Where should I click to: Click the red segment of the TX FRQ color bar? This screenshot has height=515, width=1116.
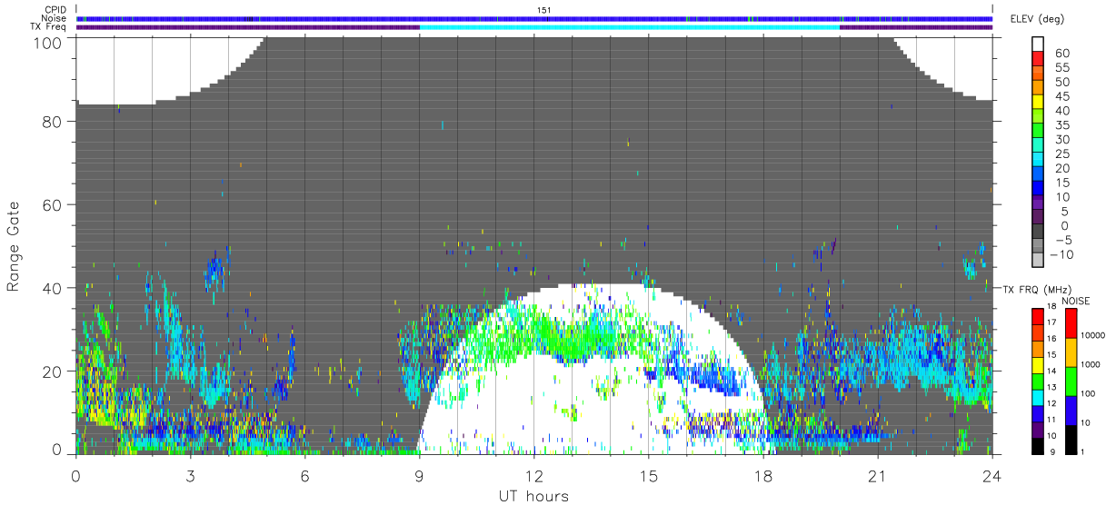click(x=1037, y=315)
